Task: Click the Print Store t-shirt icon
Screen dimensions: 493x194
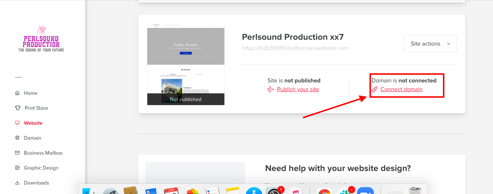Action: point(18,108)
